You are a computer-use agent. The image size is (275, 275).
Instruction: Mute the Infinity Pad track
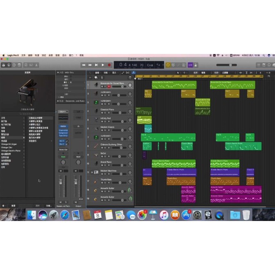click(102, 122)
